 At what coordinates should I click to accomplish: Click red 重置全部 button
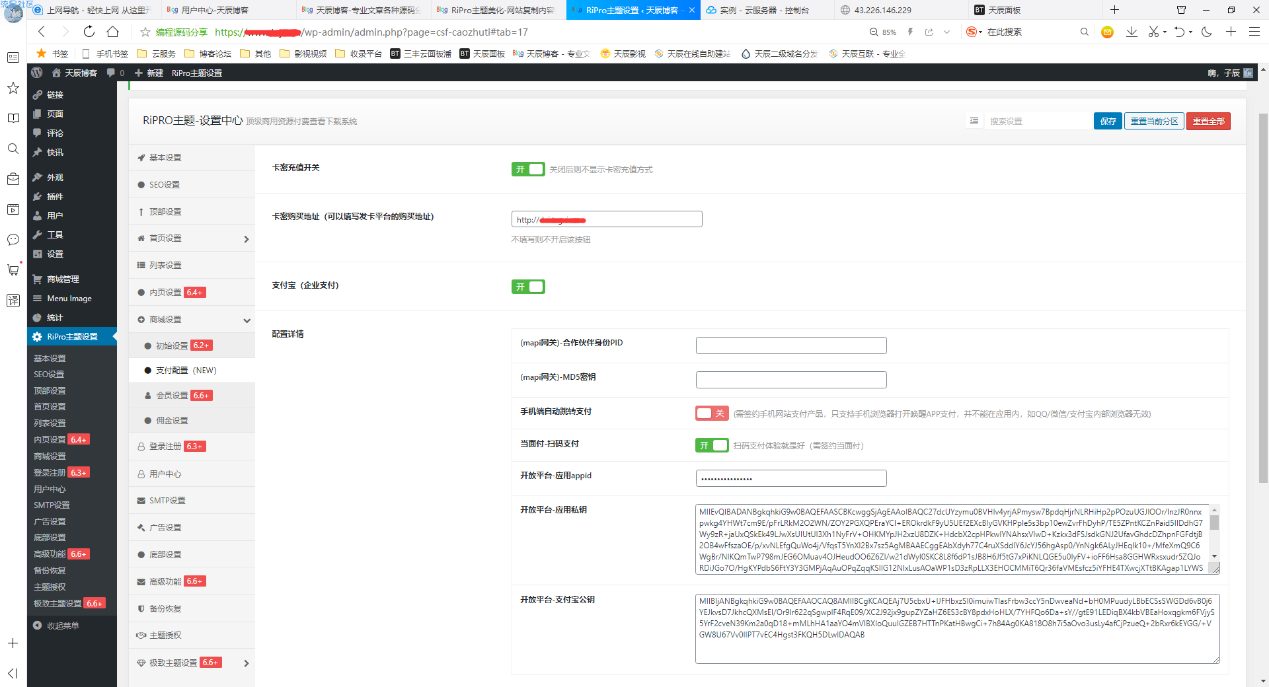click(x=1208, y=121)
